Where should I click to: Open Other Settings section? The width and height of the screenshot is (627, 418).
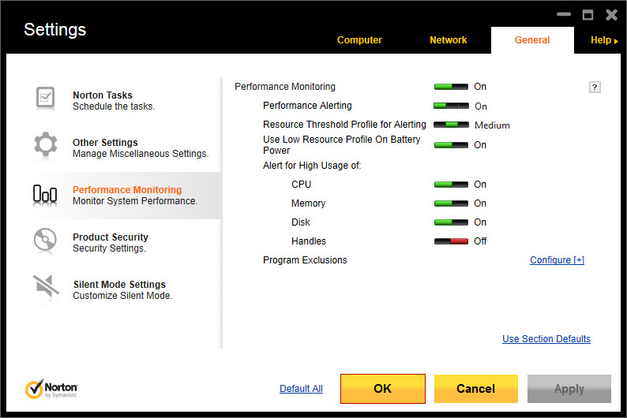pos(105,143)
